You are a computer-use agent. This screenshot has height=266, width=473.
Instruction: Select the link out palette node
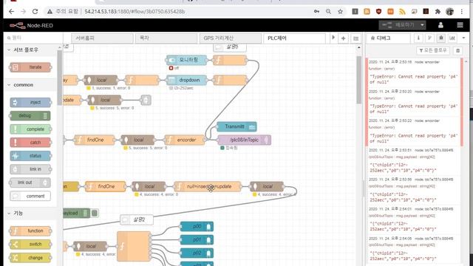coord(30,183)
